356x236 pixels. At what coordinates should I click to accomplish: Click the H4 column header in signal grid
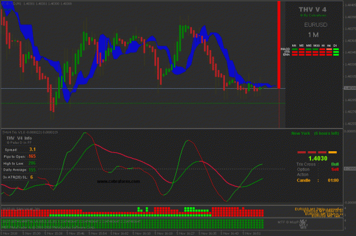[329, 45]
